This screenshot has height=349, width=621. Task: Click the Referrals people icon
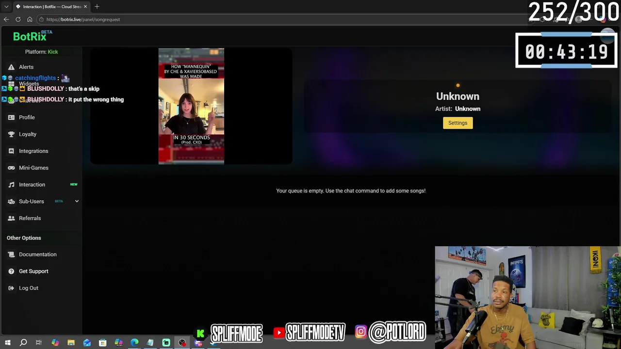coord(11,218)
